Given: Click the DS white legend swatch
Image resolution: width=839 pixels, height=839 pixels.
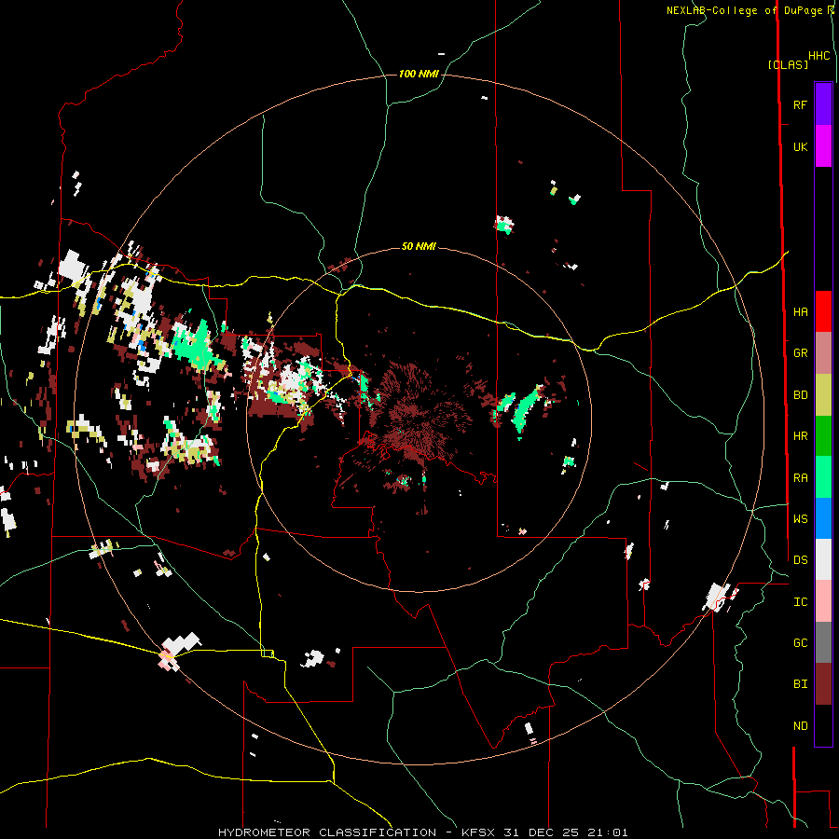Looking at the screenshot, I should click(x=823, y=559).
